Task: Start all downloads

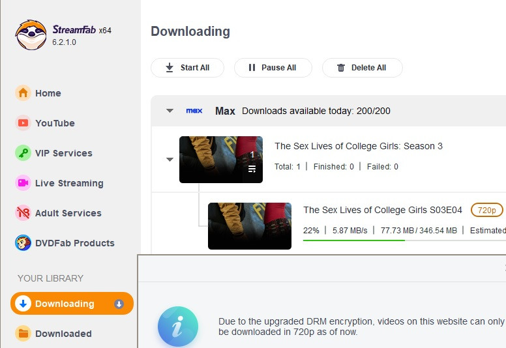Action: (x=188, y=68)
